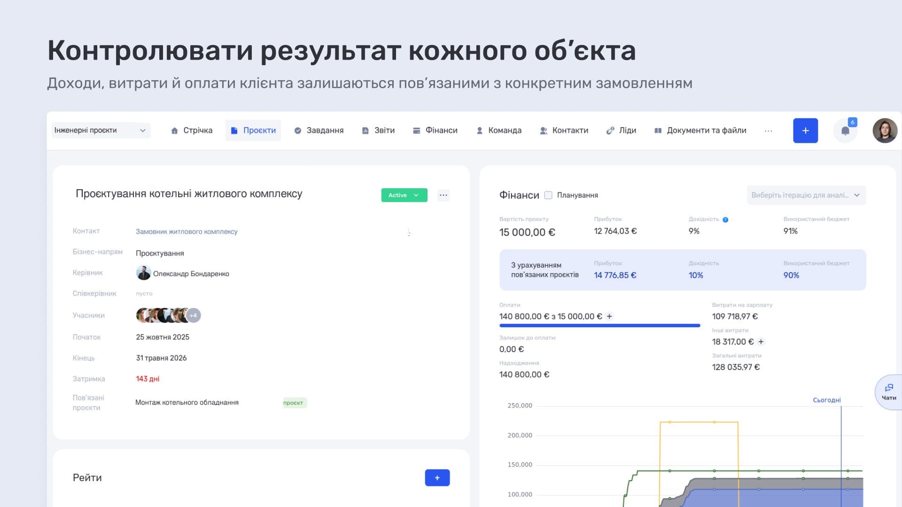Open the user profile avatar

point(885,131)
